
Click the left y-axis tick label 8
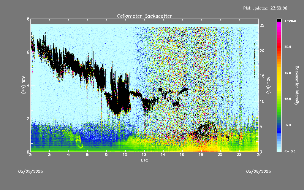(28, 19)
